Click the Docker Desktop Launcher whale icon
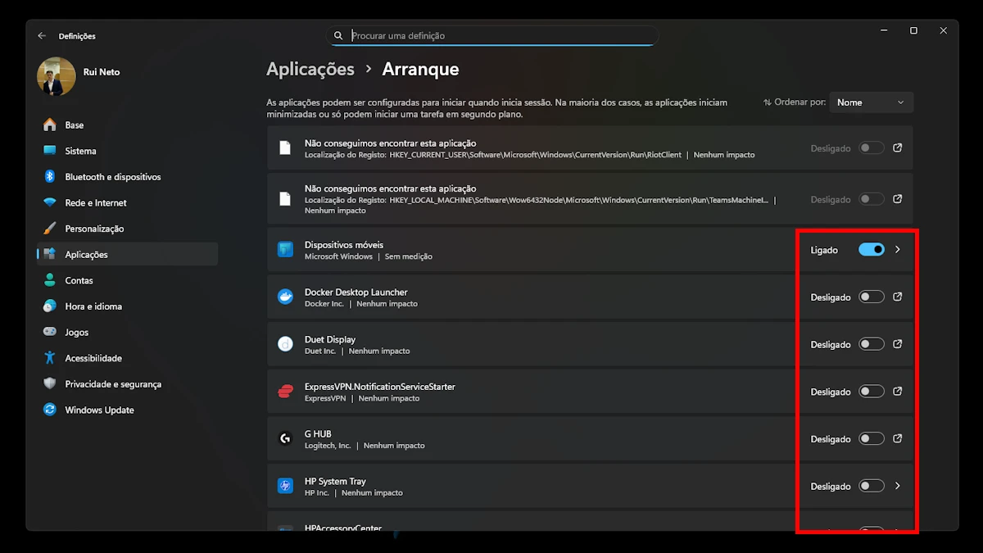This screenshot has height=553, width=983. click(285, 297)
